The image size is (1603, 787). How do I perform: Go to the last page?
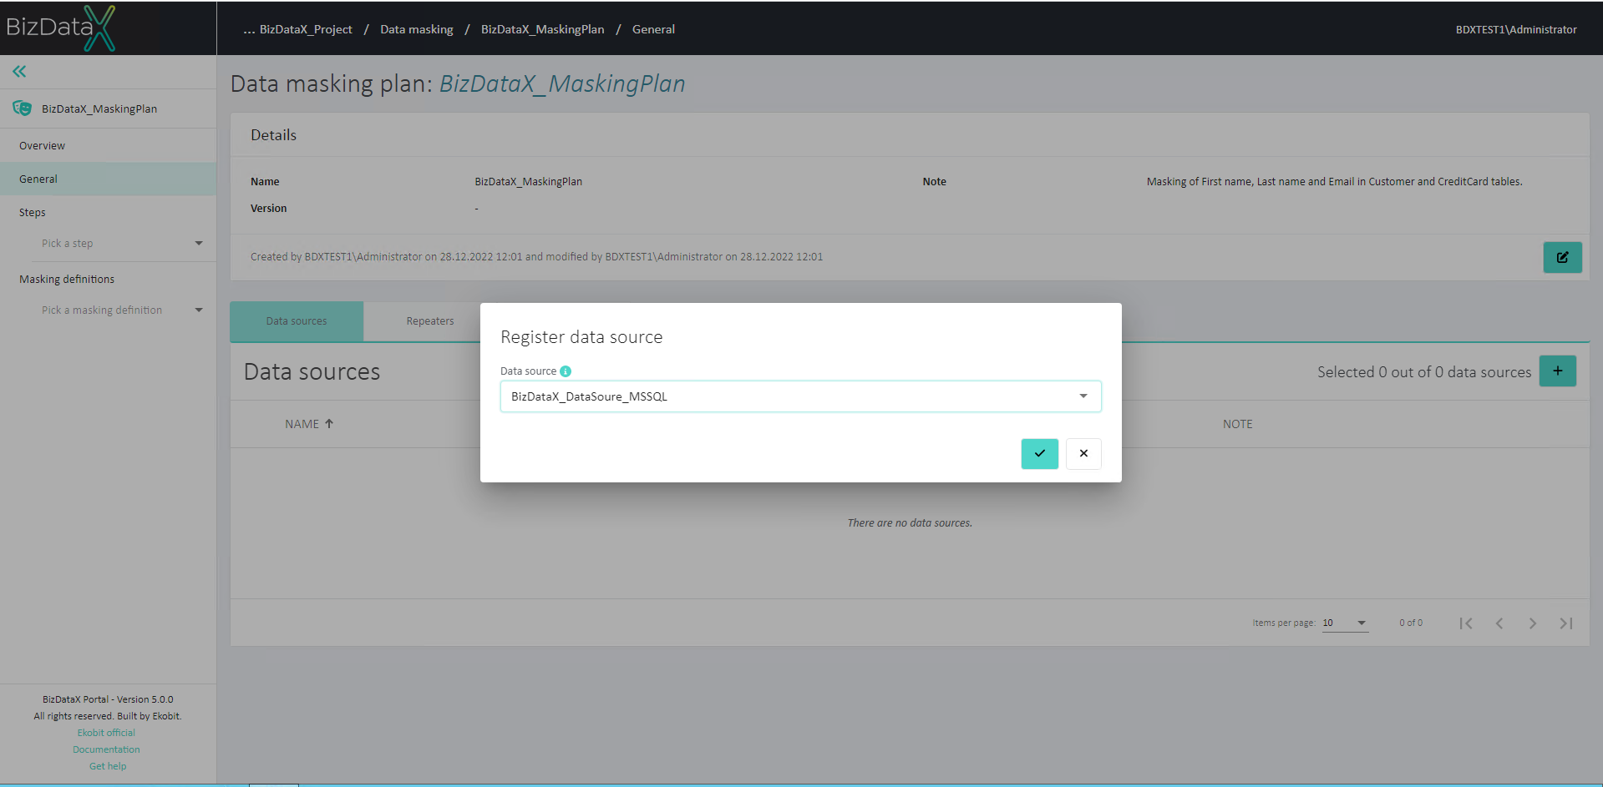pyautogui.click(x=1566, y=623)
